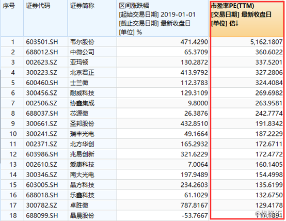Image resolution: width=286 pixels, height=221 pixels.
Task: Select stock name 兆易创新
Action: coord(82,154)
